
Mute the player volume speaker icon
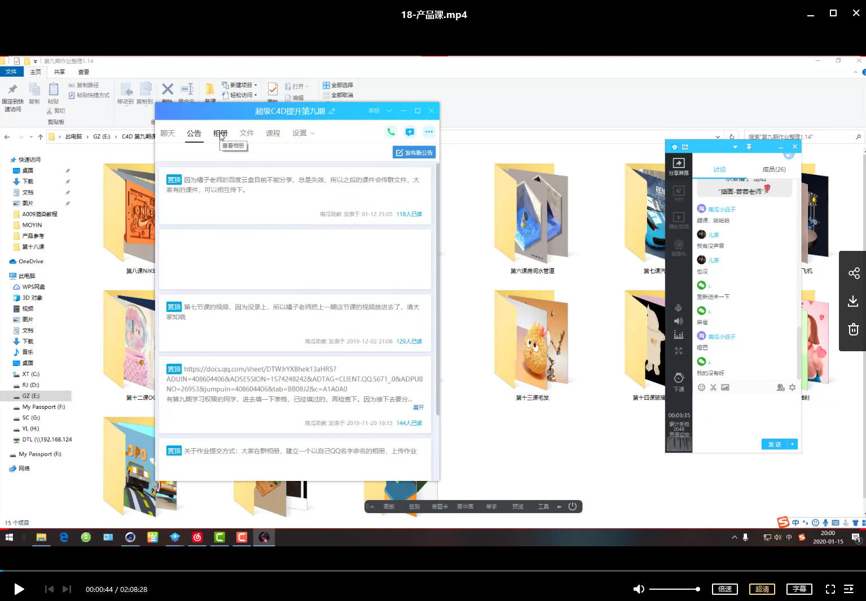(638, 589)
